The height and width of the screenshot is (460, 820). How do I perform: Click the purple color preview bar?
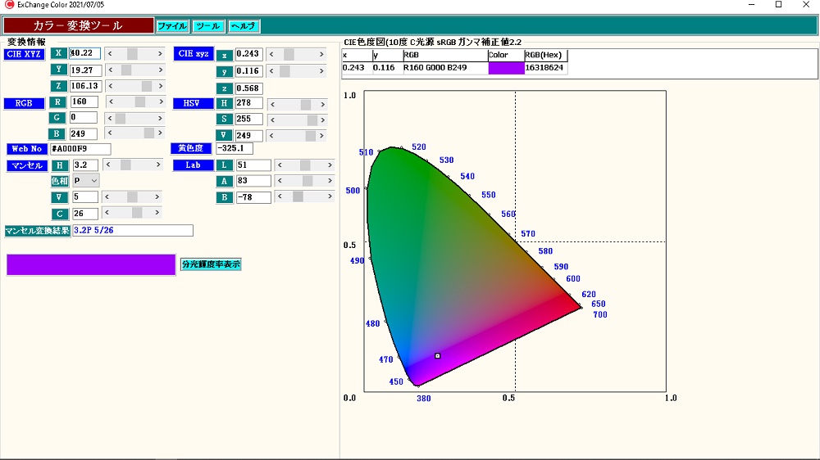pyautogui.click(x=91, y=264)
